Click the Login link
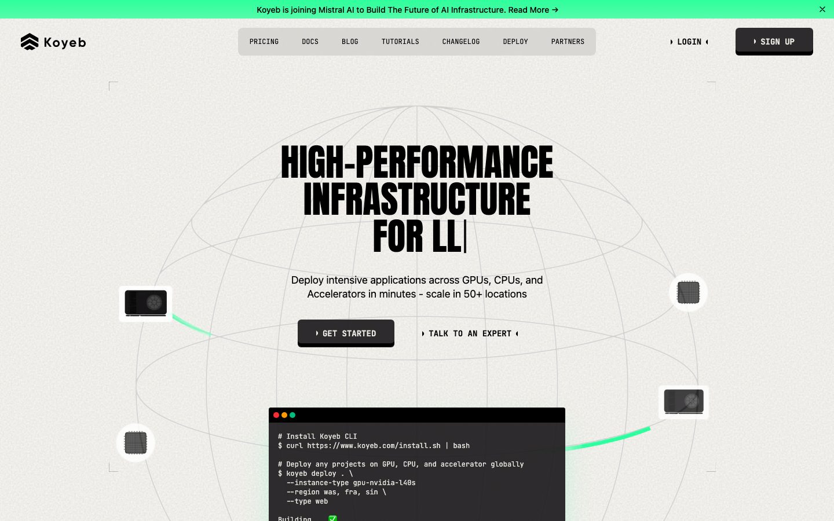The image size is (834, 521). click(x=689, y=42)
